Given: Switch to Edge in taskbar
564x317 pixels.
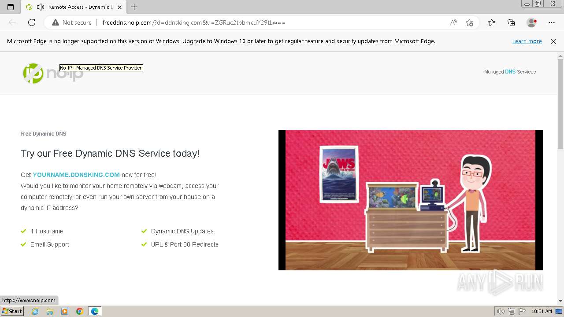Looking at the screenshot, I should click(x=95, y=311).
